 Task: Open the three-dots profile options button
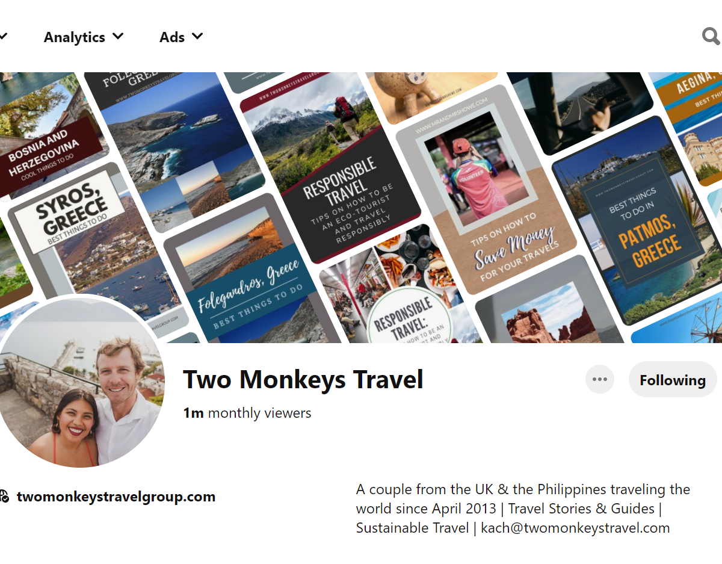click(600, 379)
